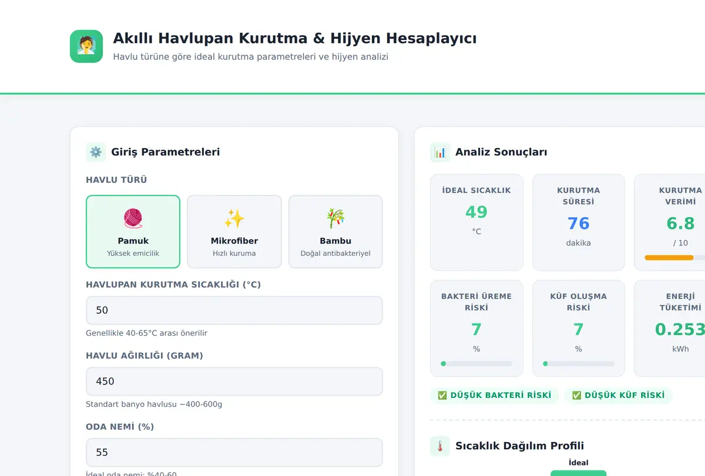Click the Hızlı kuruma description text
This screenshot has height=476, width=705.
[x=234, y=254]
